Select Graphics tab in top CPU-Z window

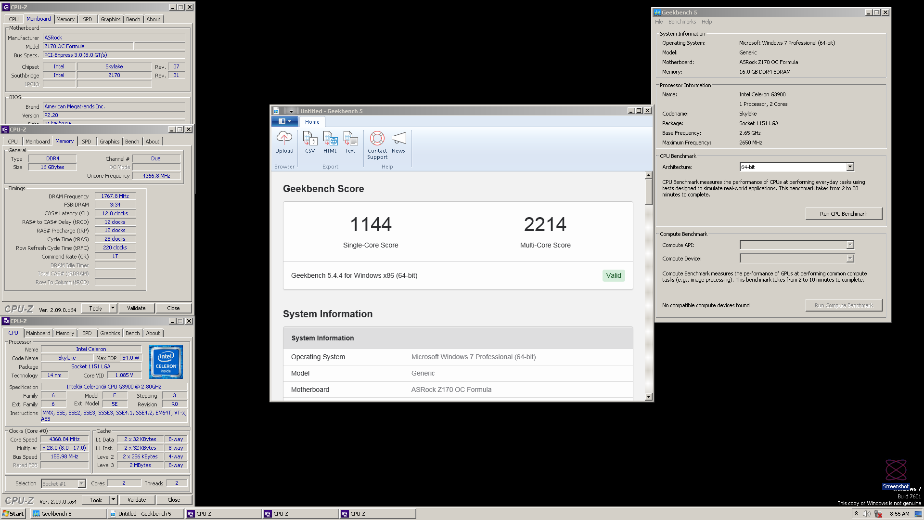[x=110, y=19]
